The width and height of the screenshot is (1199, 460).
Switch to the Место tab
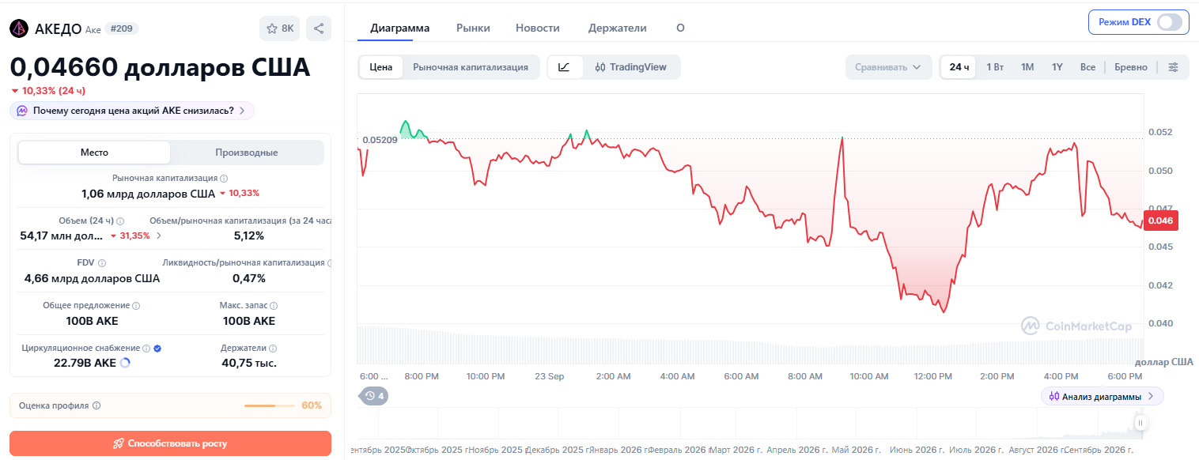(x=94, y=153)
